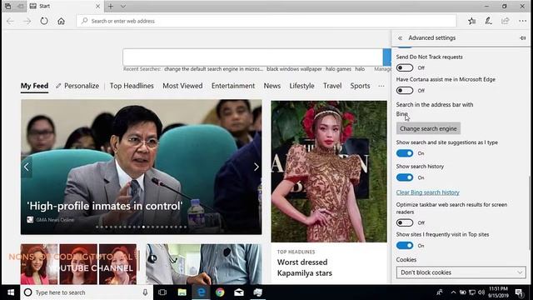Click recent search 'black windows wallpaper'

(x=294, y=69)
